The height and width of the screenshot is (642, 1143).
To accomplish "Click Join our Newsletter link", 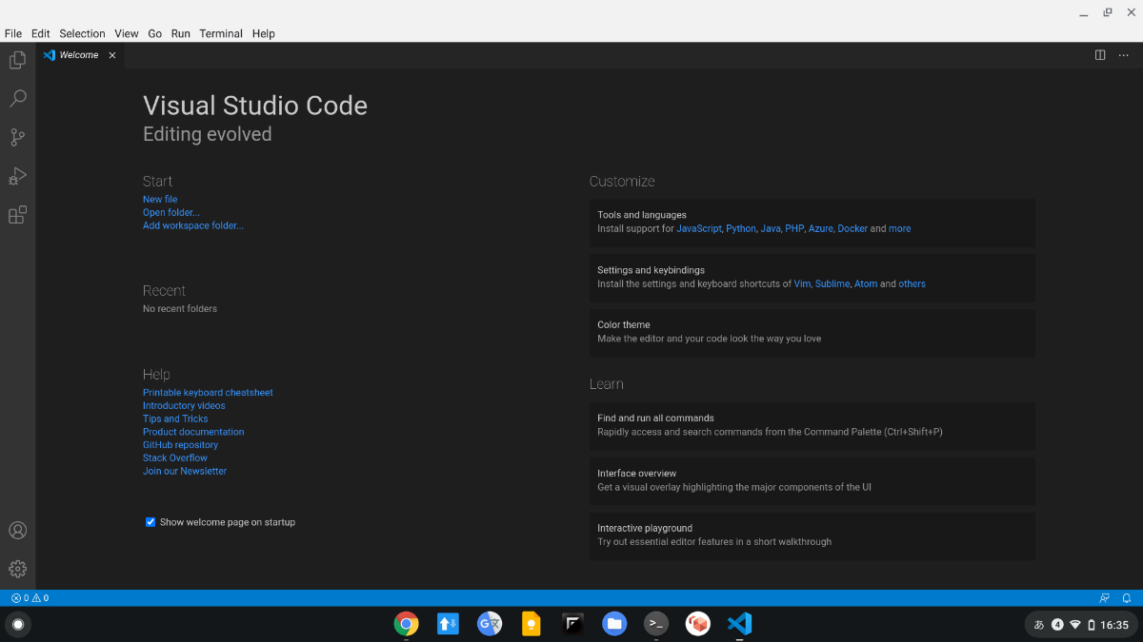I will [185, 471].
